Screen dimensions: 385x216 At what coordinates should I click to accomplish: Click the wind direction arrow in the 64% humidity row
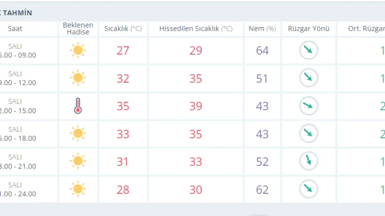pyautogui.click(x=308, y=50)
